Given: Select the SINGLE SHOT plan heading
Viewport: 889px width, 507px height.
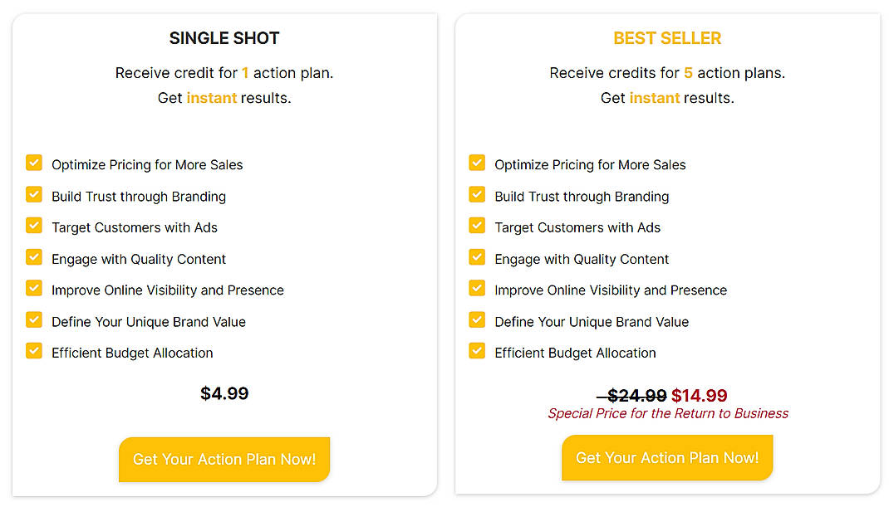Looking at the screenshot, I should click(x=223, y=37).
